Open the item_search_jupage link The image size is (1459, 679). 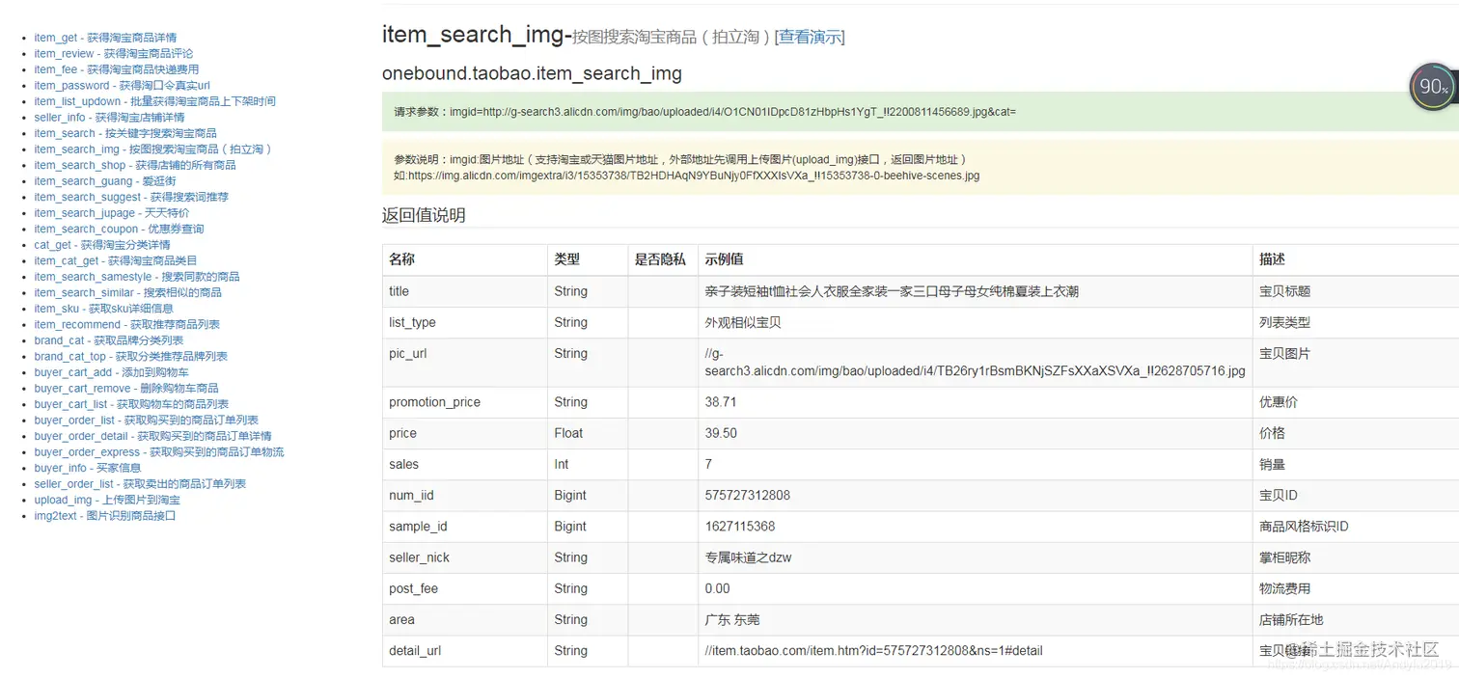coord(112,213)
